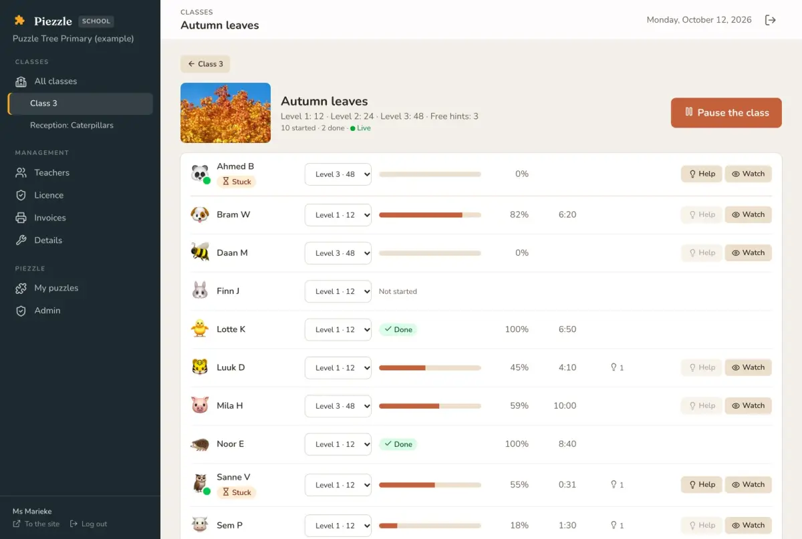Viewport: 802px width, 539px height.
Task: Open Finn J's level dropdown
Action: (x=338, y=291)
